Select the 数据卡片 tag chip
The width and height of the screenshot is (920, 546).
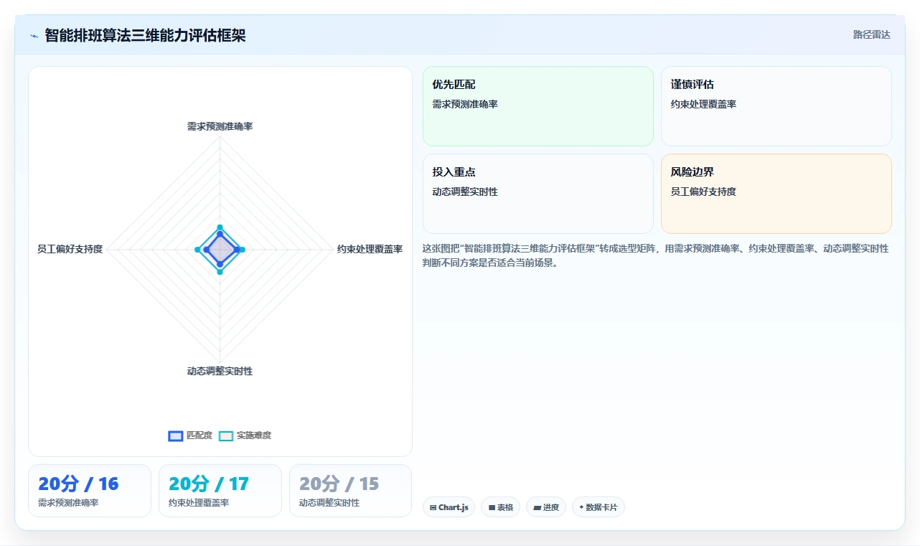pyautogui.click(x=599, y=507)
